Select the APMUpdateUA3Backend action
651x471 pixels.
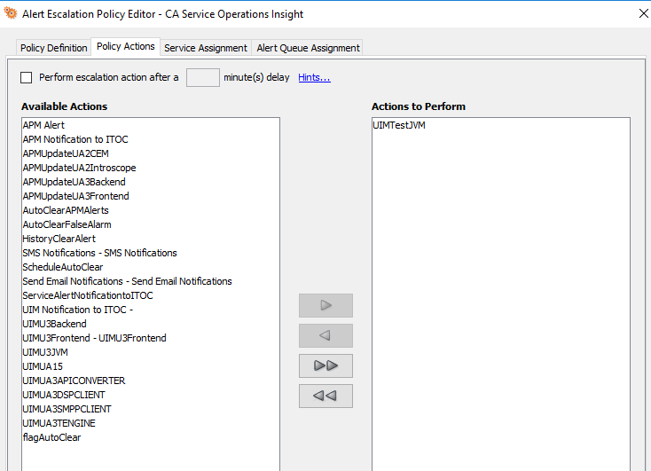click(x=150, y=182)
